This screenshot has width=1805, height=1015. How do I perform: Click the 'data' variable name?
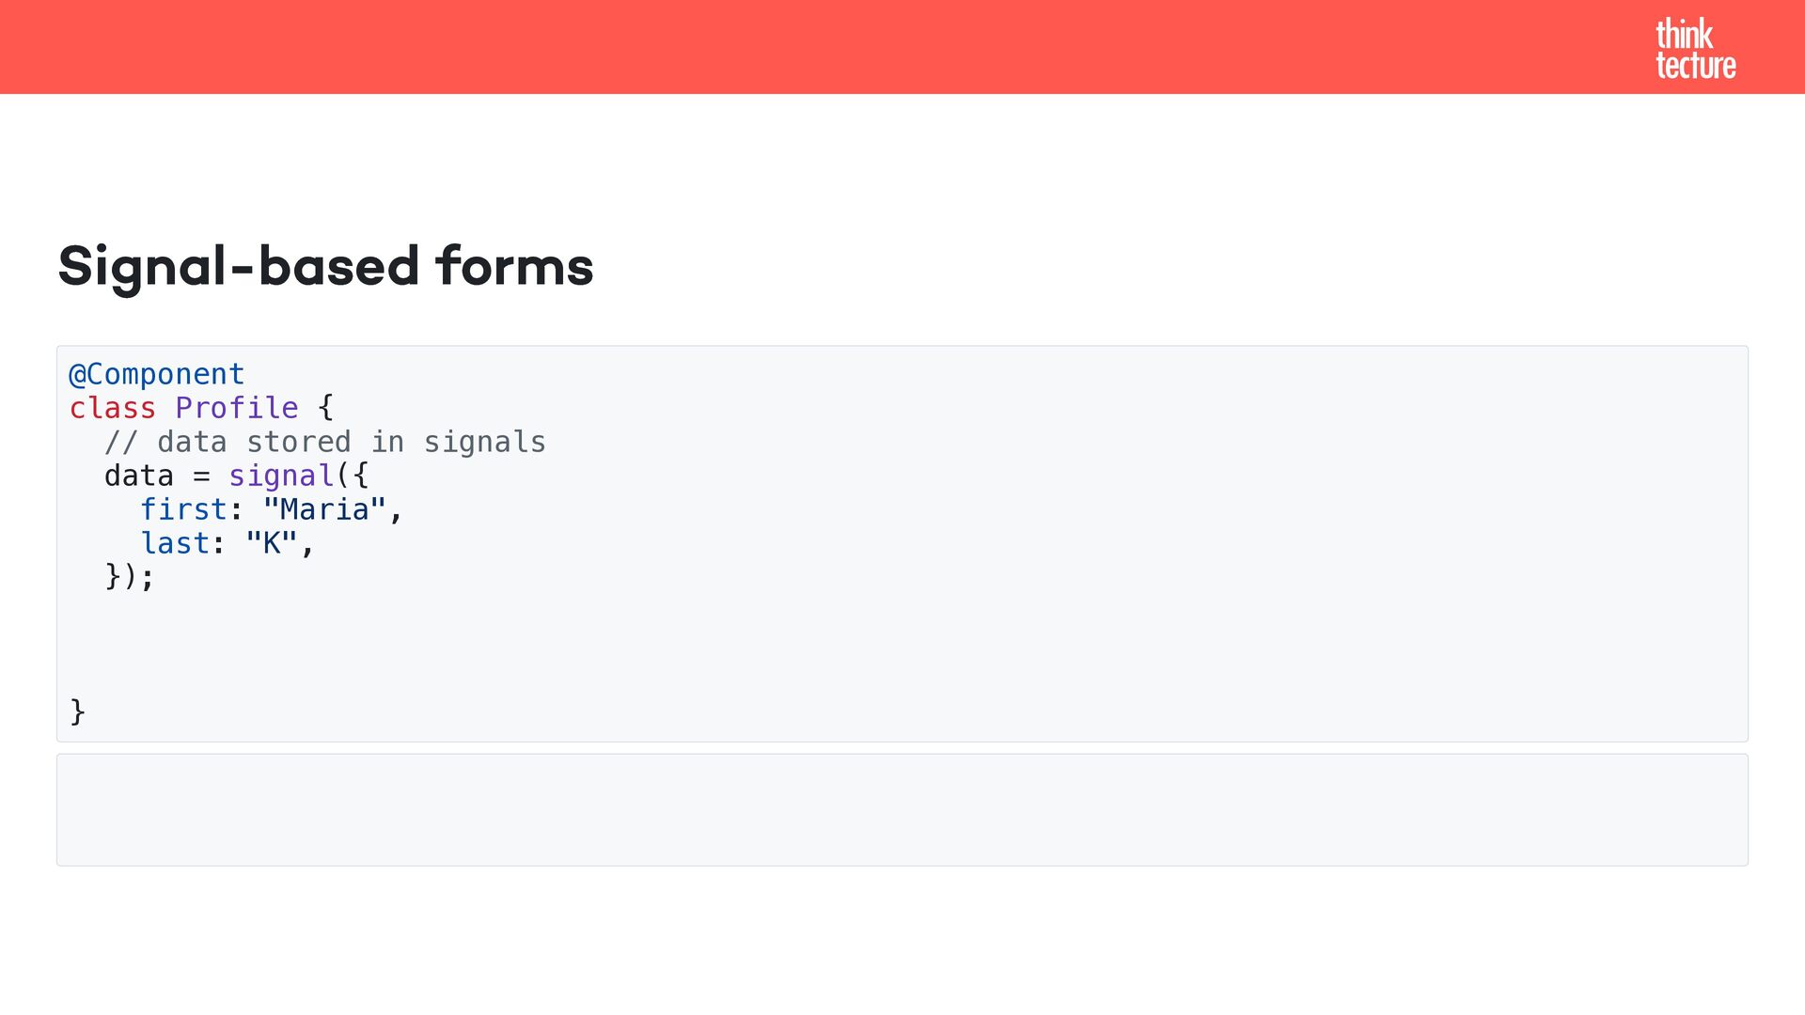click(x=138, y=476)
